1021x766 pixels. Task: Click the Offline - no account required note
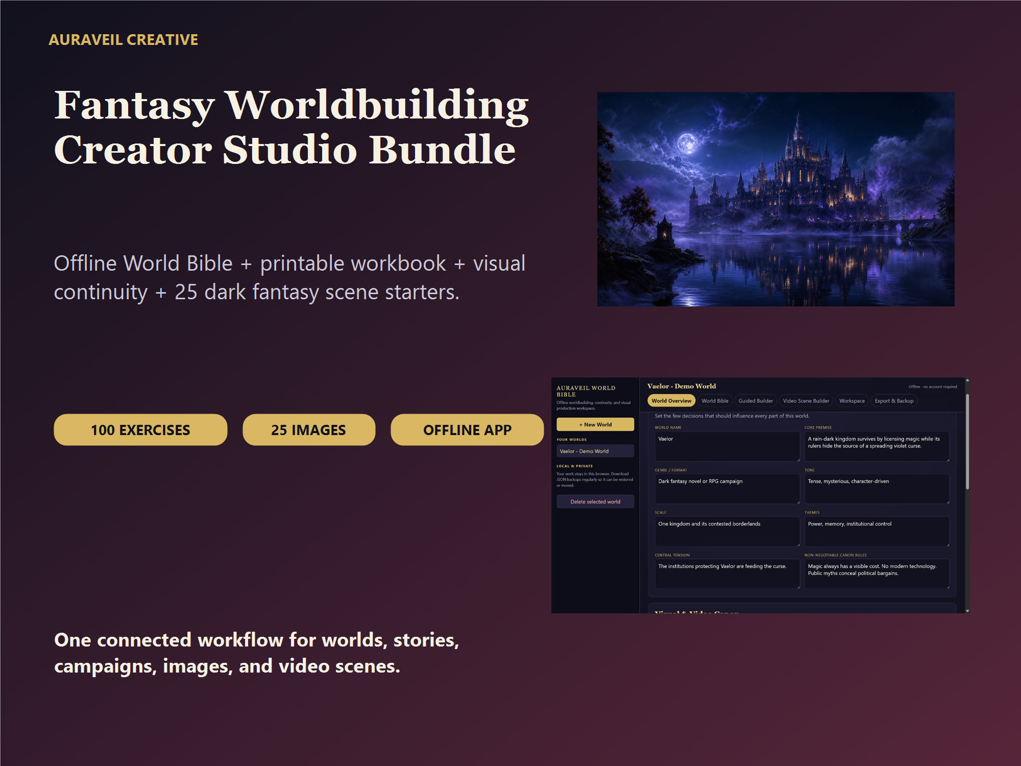pyautogui.click(x=933, y=387)
